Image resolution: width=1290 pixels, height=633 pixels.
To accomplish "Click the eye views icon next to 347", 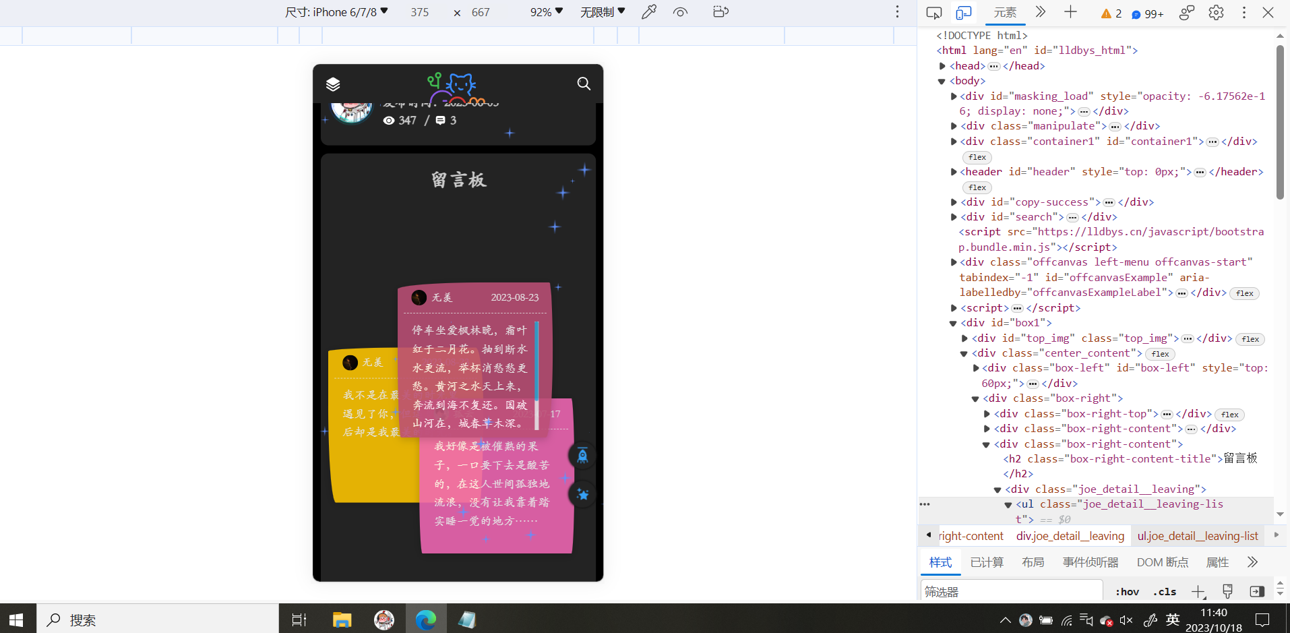I will 389,121.
